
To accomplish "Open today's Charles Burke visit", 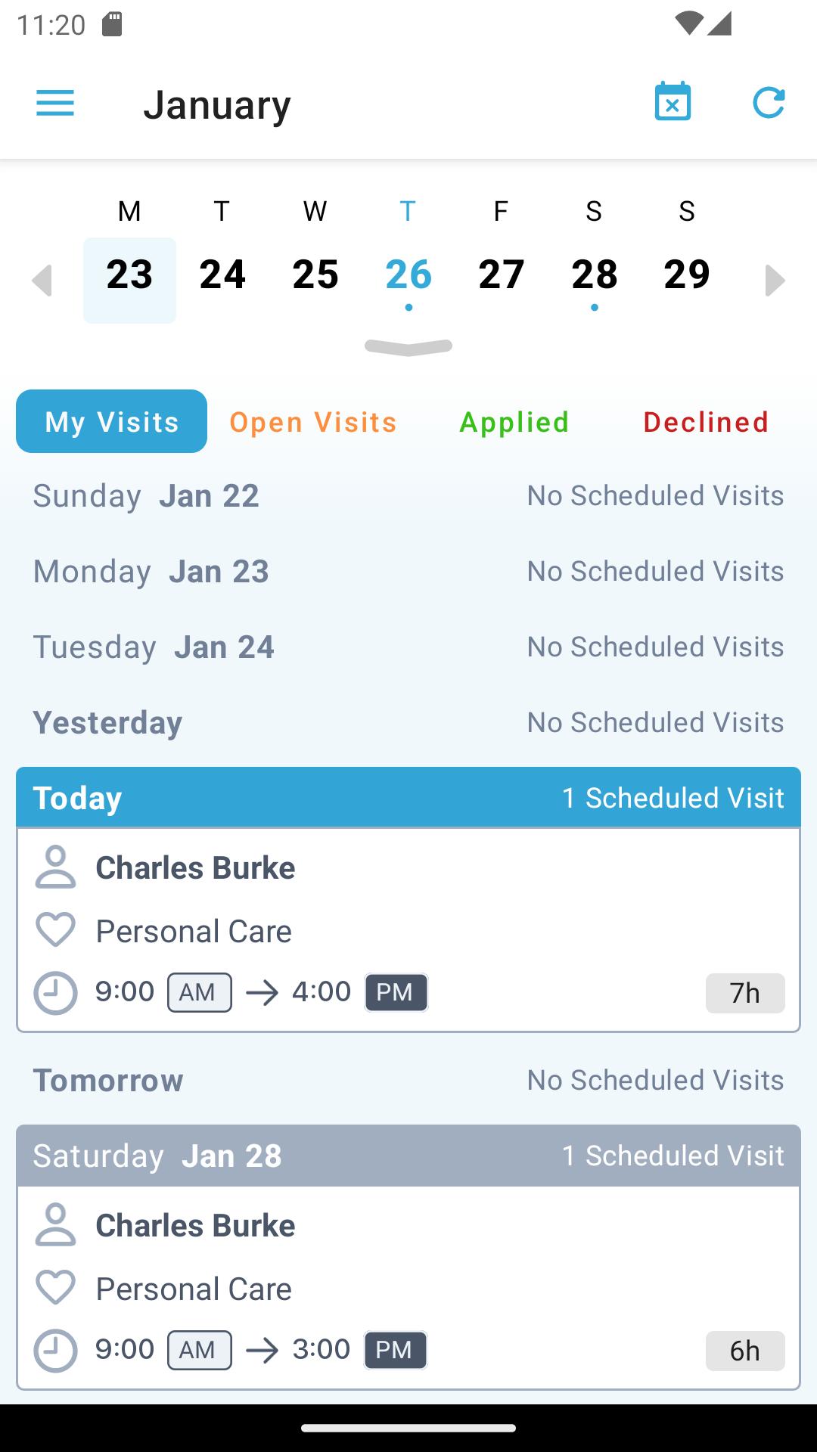I will coord(408,930).
